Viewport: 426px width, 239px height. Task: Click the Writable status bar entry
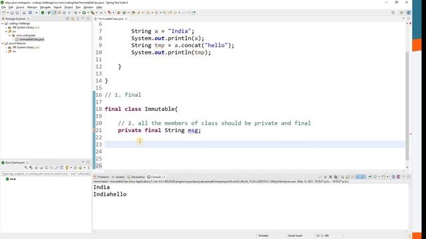tap(264, 236)
